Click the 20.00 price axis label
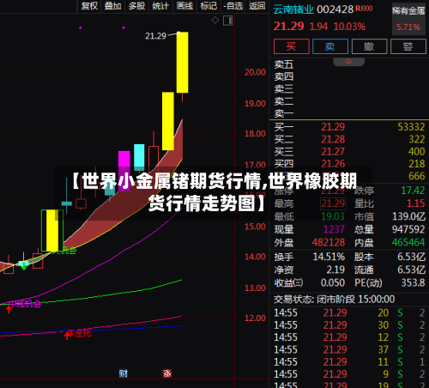This screenshot has width=429, height=388. pyautogui.click(x=255, y=72)
